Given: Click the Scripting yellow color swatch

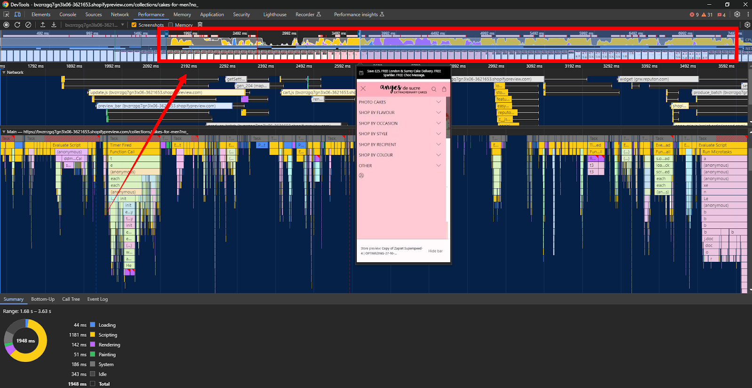Looking at the screenshot, I should click(93, 335).
